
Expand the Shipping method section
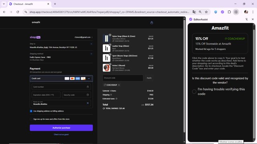[x=91, y=54]
